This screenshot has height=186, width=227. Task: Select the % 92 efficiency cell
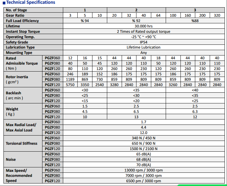[136, 21]
